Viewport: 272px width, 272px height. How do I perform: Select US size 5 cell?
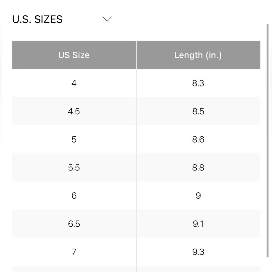coord(74,140)
